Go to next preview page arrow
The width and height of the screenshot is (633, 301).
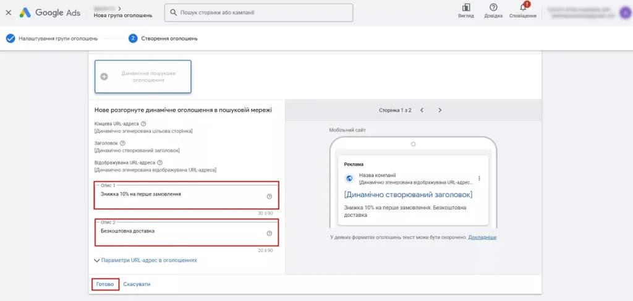440,110
